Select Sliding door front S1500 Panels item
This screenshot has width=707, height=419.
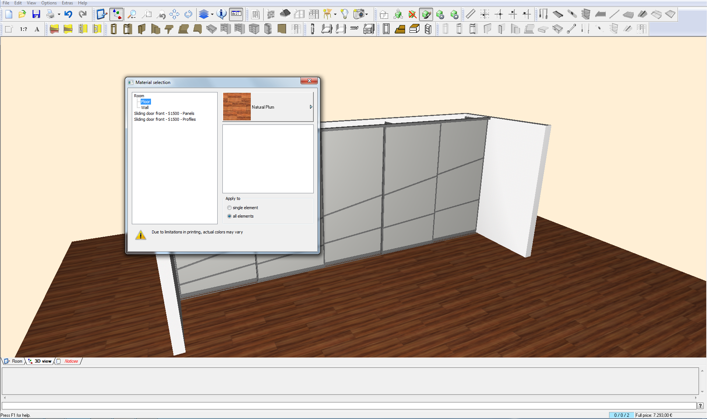pyautogui.click(x=164, y=113)
